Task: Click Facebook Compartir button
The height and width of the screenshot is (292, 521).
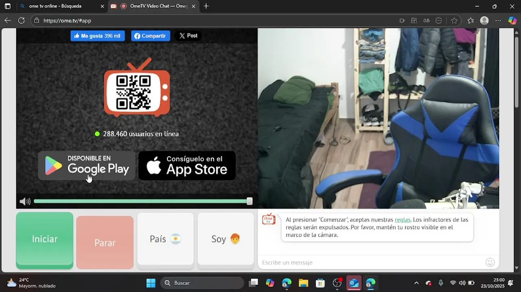Action: point(151,36)
